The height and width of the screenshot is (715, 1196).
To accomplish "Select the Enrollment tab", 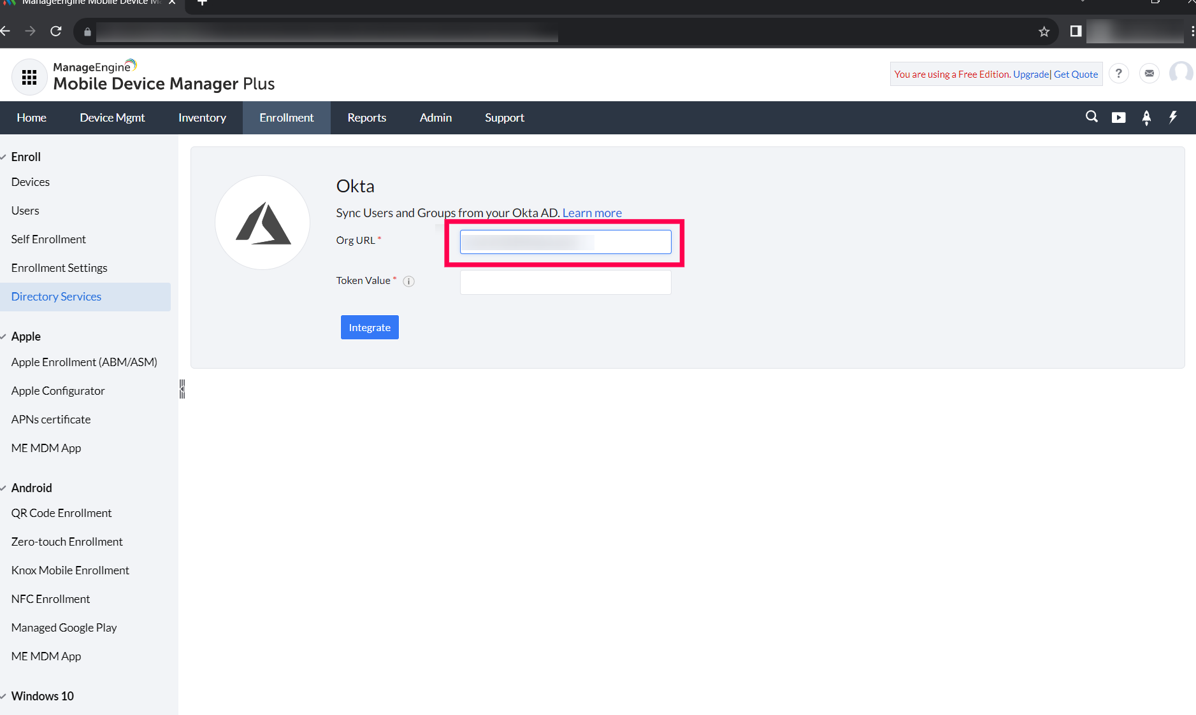I will click(x=287, y=118).
